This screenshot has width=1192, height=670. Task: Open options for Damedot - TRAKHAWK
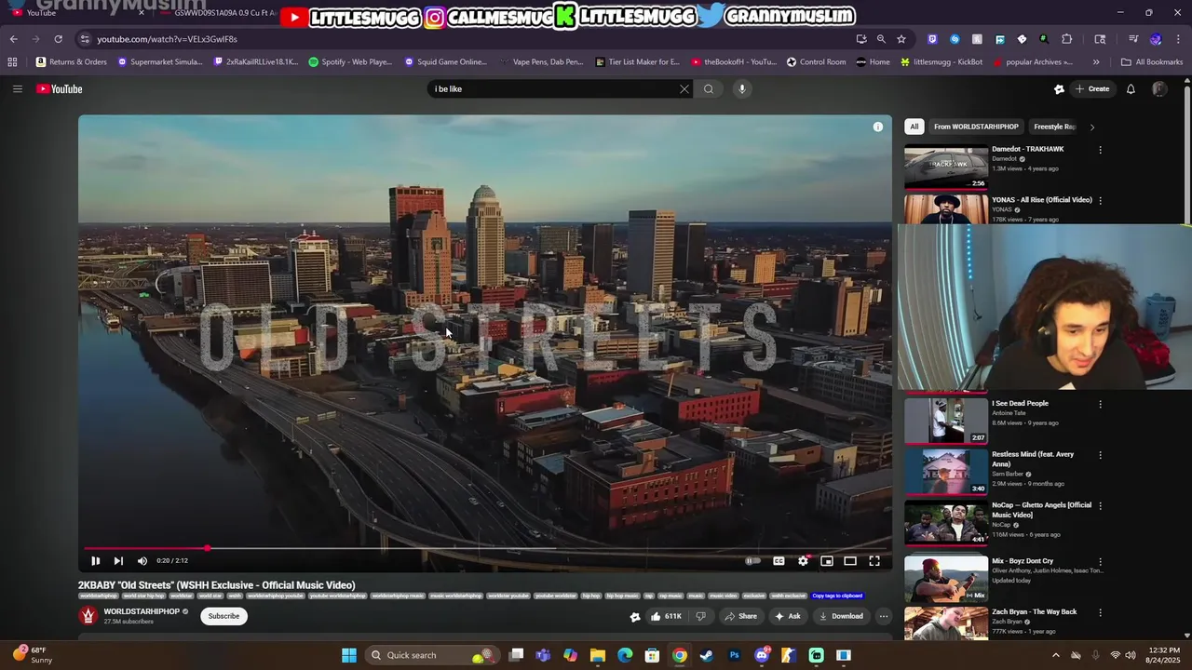pos(1100,150)
